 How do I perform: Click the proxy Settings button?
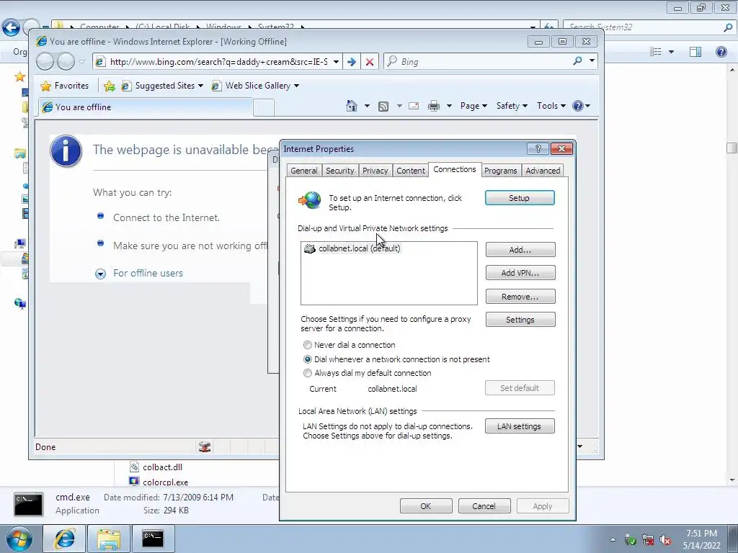click(520, 320)
